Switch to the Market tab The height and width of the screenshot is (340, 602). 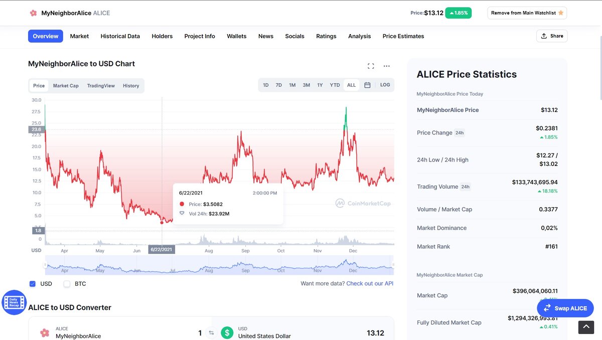tap(79, 36)
